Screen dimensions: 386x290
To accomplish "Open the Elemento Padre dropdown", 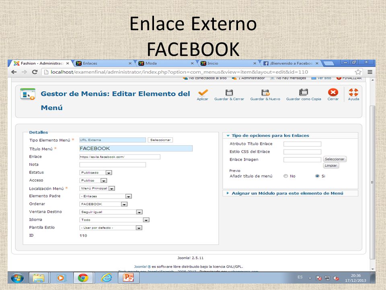I will [x=106, y=196].
